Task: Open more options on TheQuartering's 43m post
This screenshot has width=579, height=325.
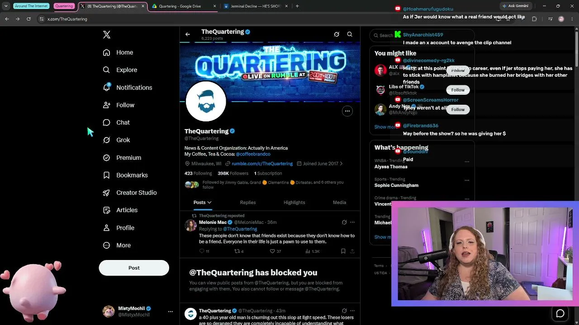Action: 352,311
